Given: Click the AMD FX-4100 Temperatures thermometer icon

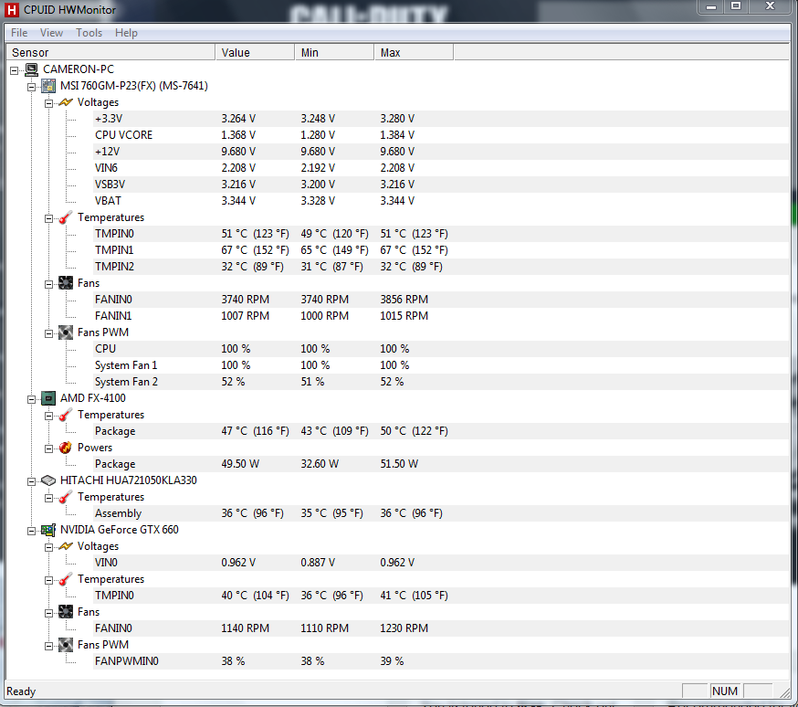Looking at the screenshot, I should (x=66, y=415).
